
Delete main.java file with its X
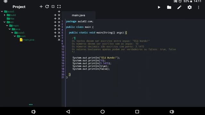click(x=59, y=40)
